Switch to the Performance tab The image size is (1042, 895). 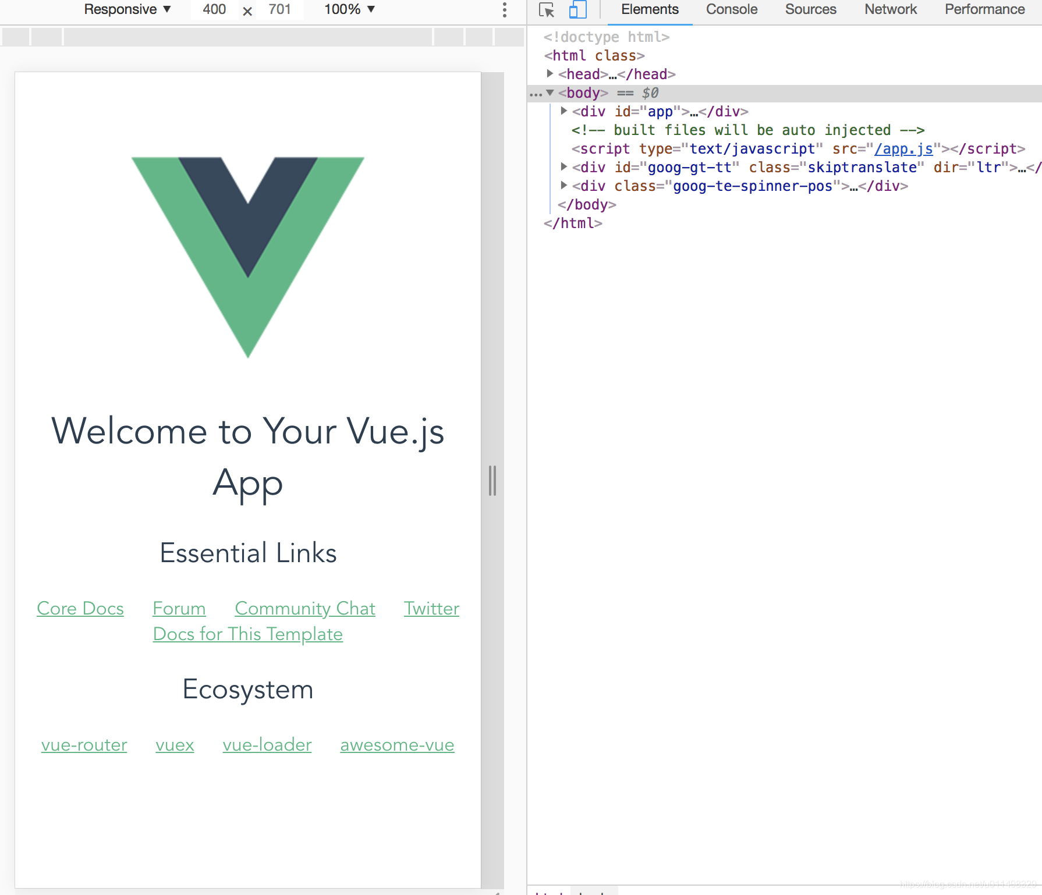984,9
